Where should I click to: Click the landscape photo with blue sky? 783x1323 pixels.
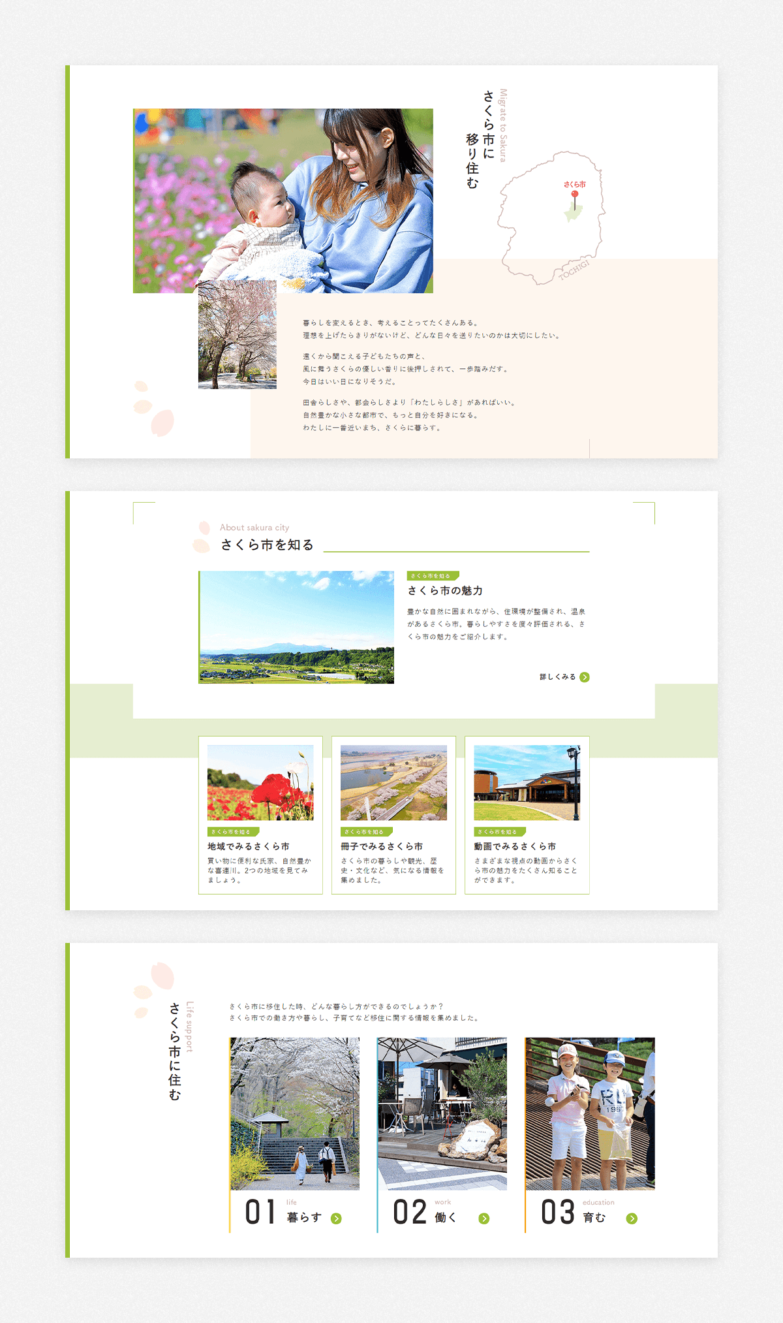click(296, 628)
